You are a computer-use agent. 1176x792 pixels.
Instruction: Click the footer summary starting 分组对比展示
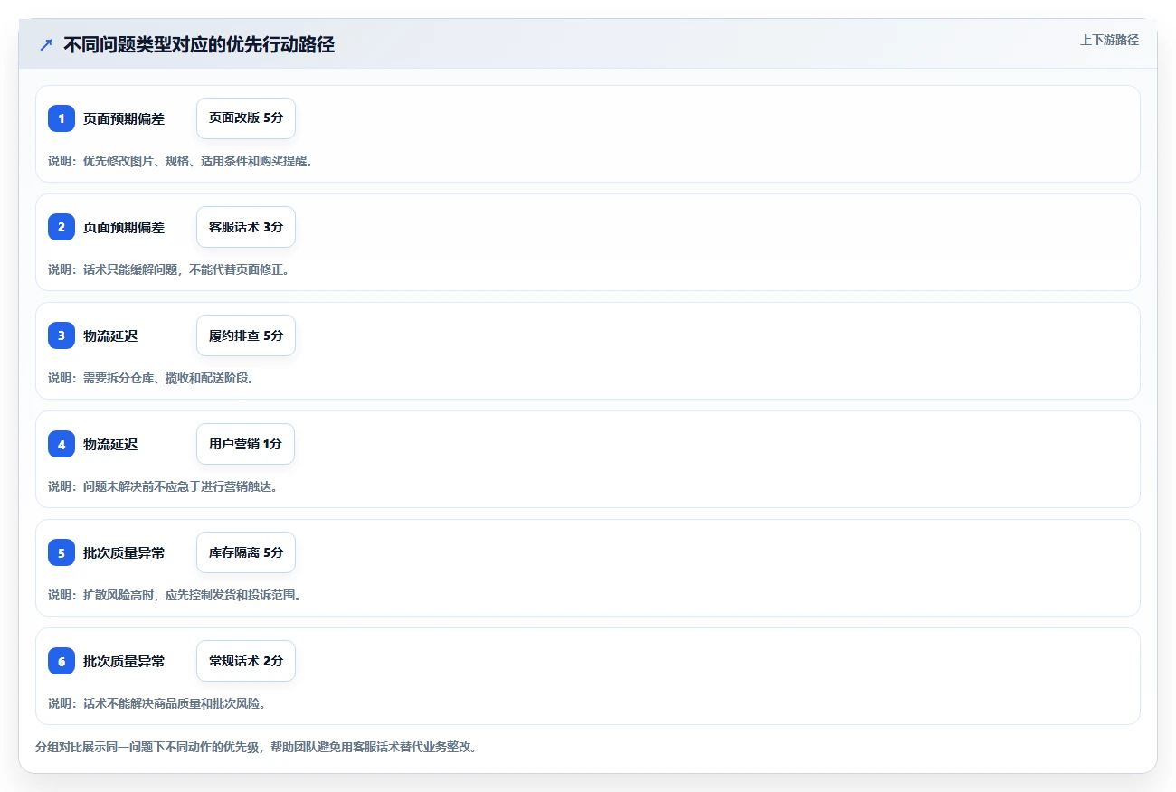[x=256, y=747]
